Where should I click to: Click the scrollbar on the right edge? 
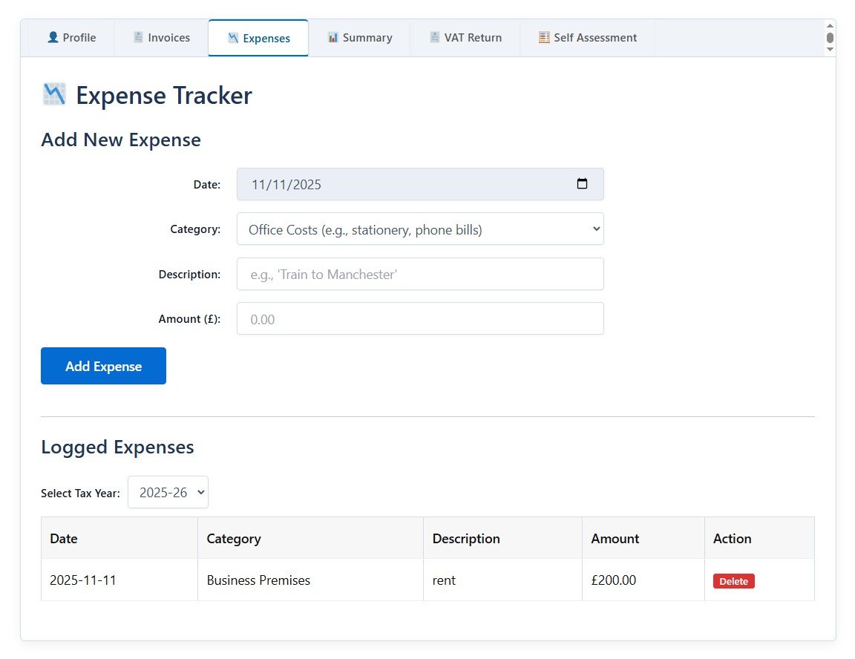point(831,37)
